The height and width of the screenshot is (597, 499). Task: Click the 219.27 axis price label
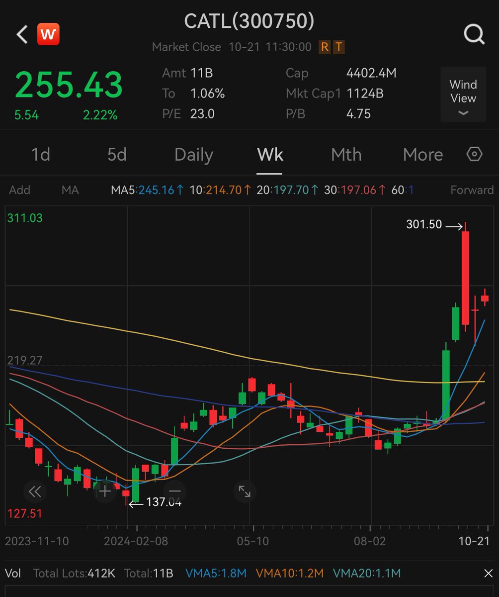(x=25, y=360)
